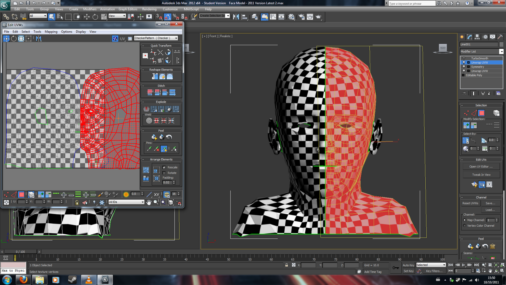Select the Relax Element icon in Reshape Elements
Screen dimensions: 506x285
coord(163,76)
